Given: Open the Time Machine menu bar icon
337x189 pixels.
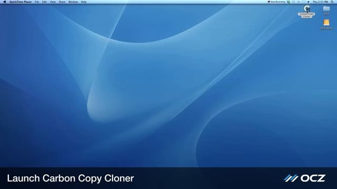Looking at the screenshot, I should (x=293, y=2).
